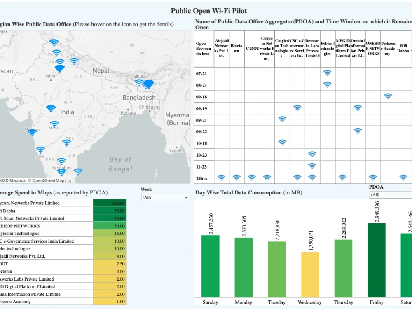The image size is (412, 309).
Task: Select the Techzone Academy Wi-Fi icon in row 09-18
Action: pyautogui.click(x=388, y=96)
